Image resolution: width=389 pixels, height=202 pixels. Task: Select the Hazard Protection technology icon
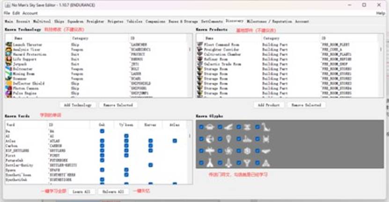tap(9, 54)
